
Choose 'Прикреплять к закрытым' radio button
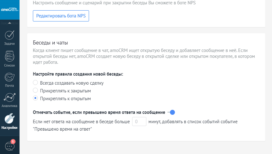coord(35,91)
